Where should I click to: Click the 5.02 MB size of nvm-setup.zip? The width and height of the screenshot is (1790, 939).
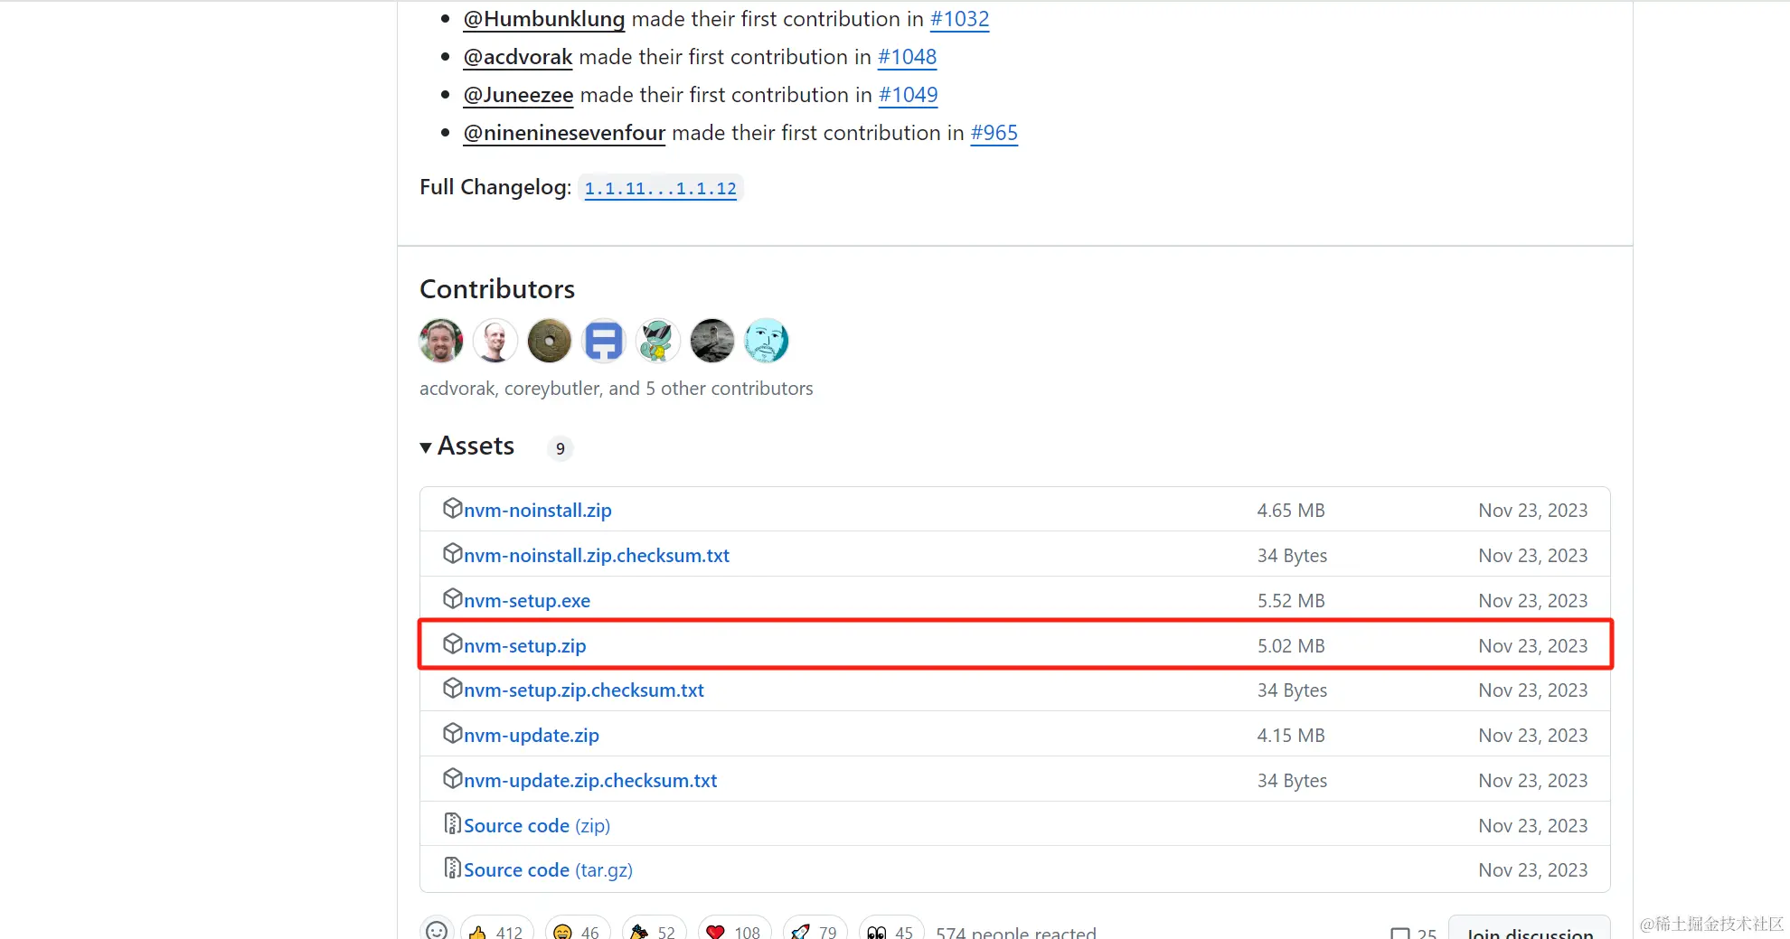tap(1291, 645)
